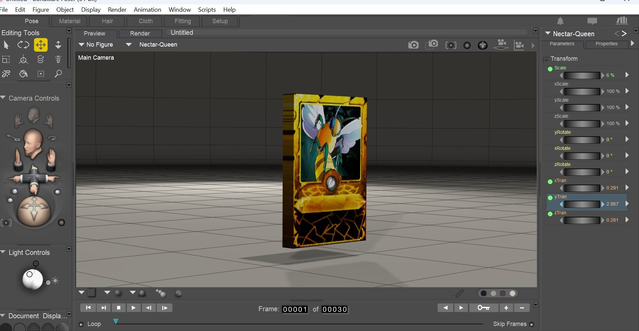Play the animation
The image size is (639, 331).
coord(133,308)
